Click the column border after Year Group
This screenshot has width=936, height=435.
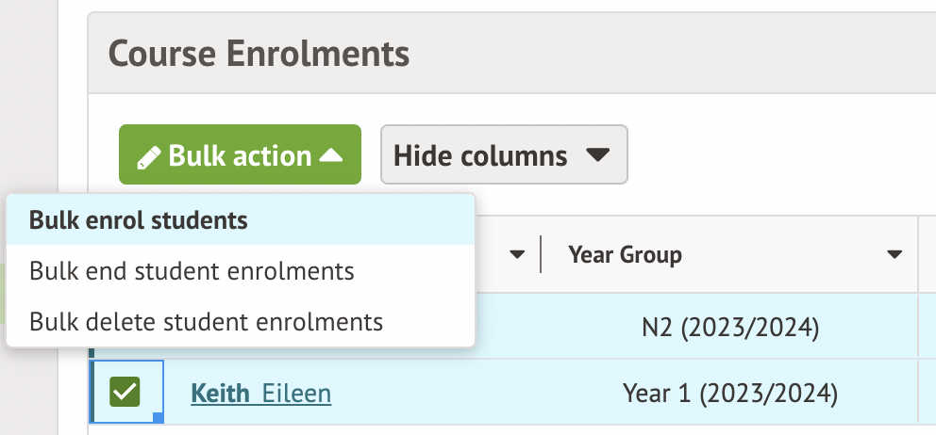(920, 255)
